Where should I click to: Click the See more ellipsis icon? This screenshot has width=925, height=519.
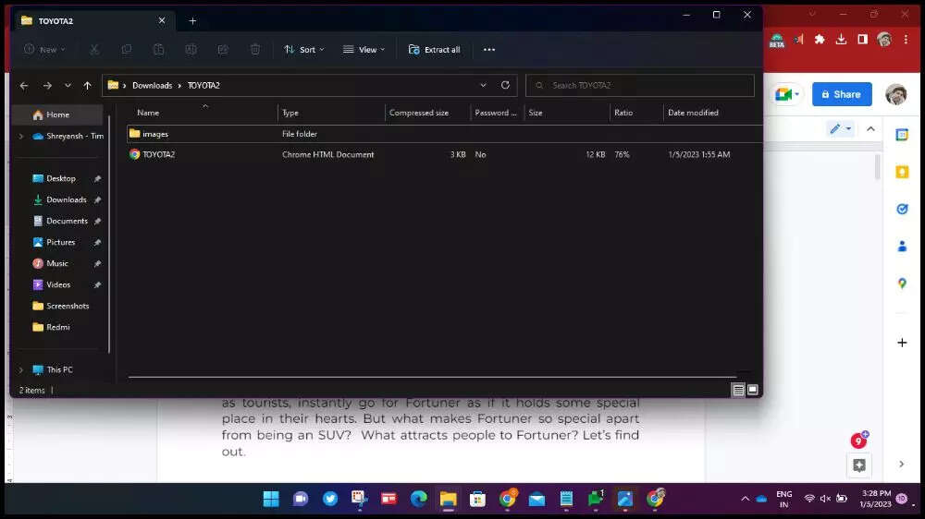(x=489, y=50)
